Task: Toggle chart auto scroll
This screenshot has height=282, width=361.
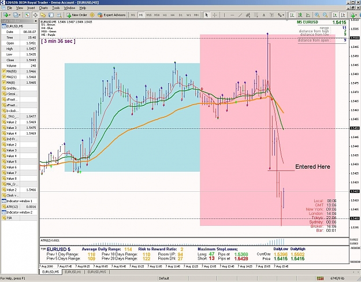Action: click(335, 15)
